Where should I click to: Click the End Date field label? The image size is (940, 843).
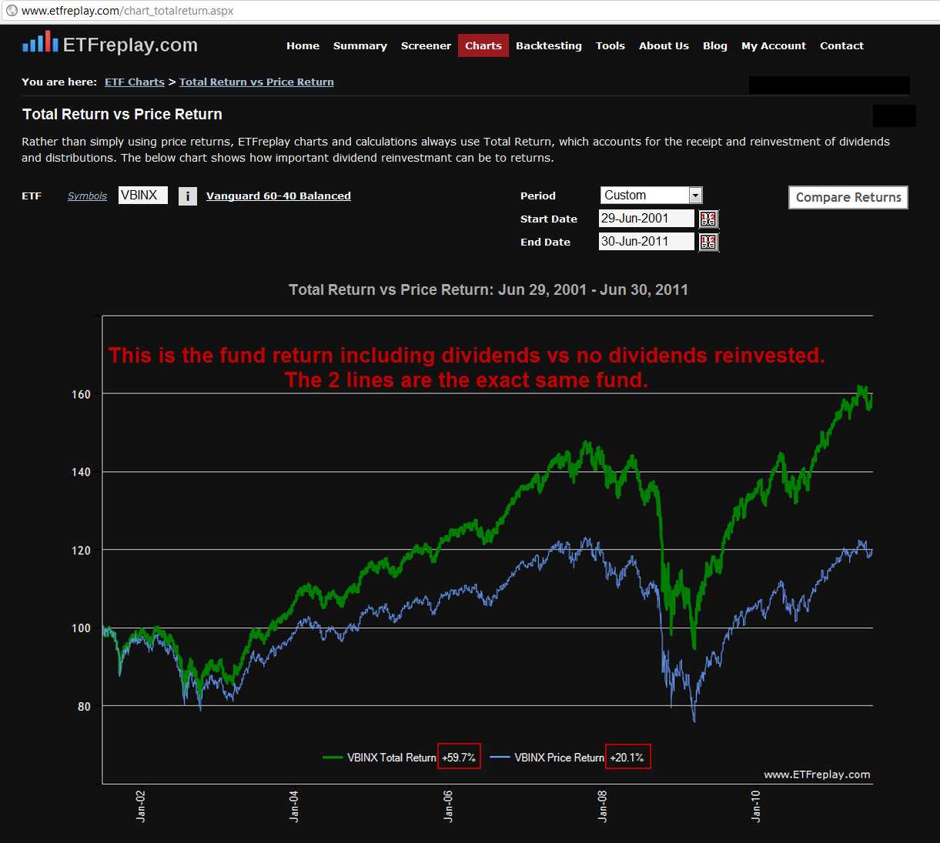click(x=545, y=242)
